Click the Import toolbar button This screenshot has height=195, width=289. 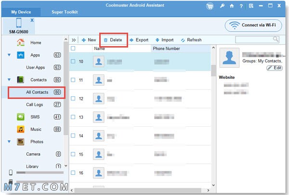pyautogui.click(x=164, y=40)
